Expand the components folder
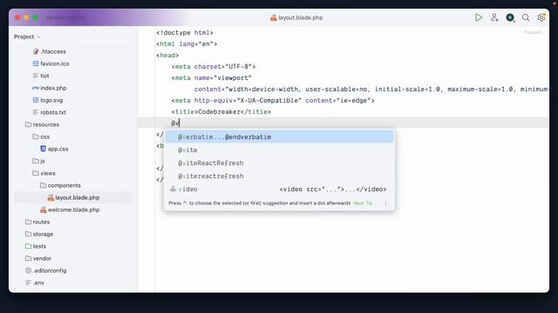The height and width of the screenshot is (313, 558). pyautogui.click(x=60, y=185)
